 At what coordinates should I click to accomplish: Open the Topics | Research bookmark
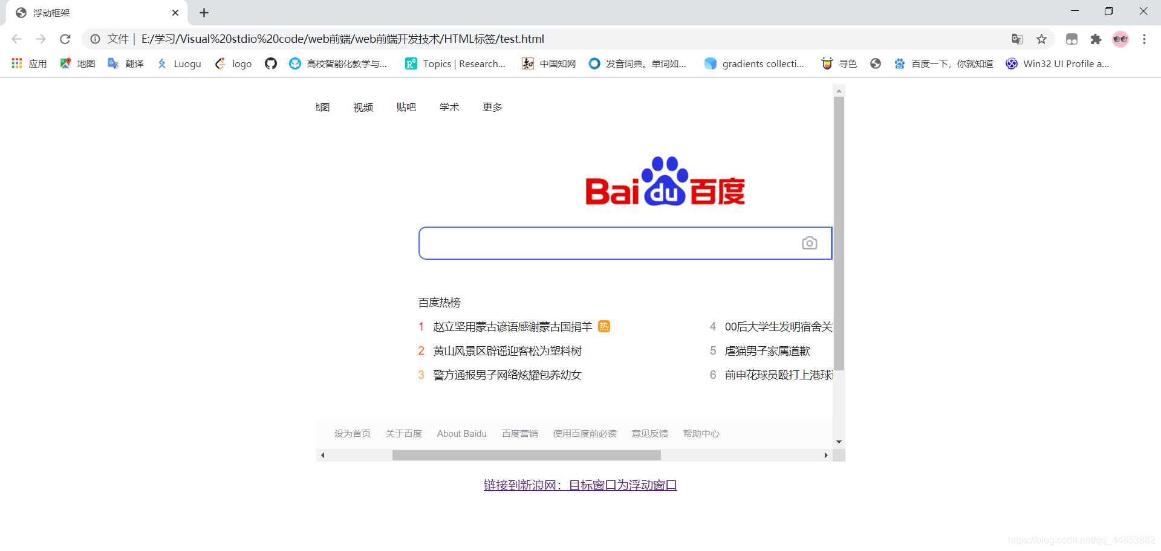455,63
